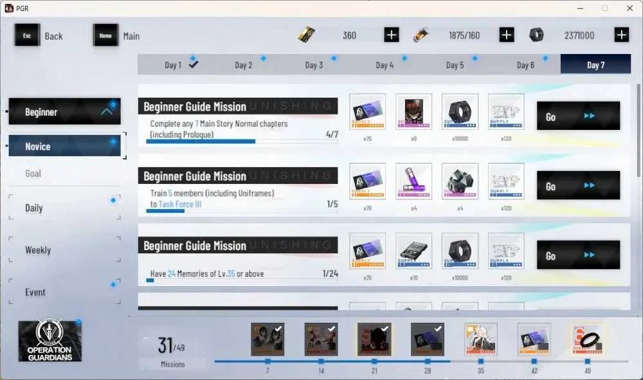Click the cog nut currency icon
The image size is (643, 380).
tap(536, 35)
